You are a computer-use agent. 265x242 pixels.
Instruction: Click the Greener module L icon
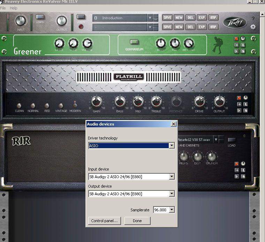(243, 45)
